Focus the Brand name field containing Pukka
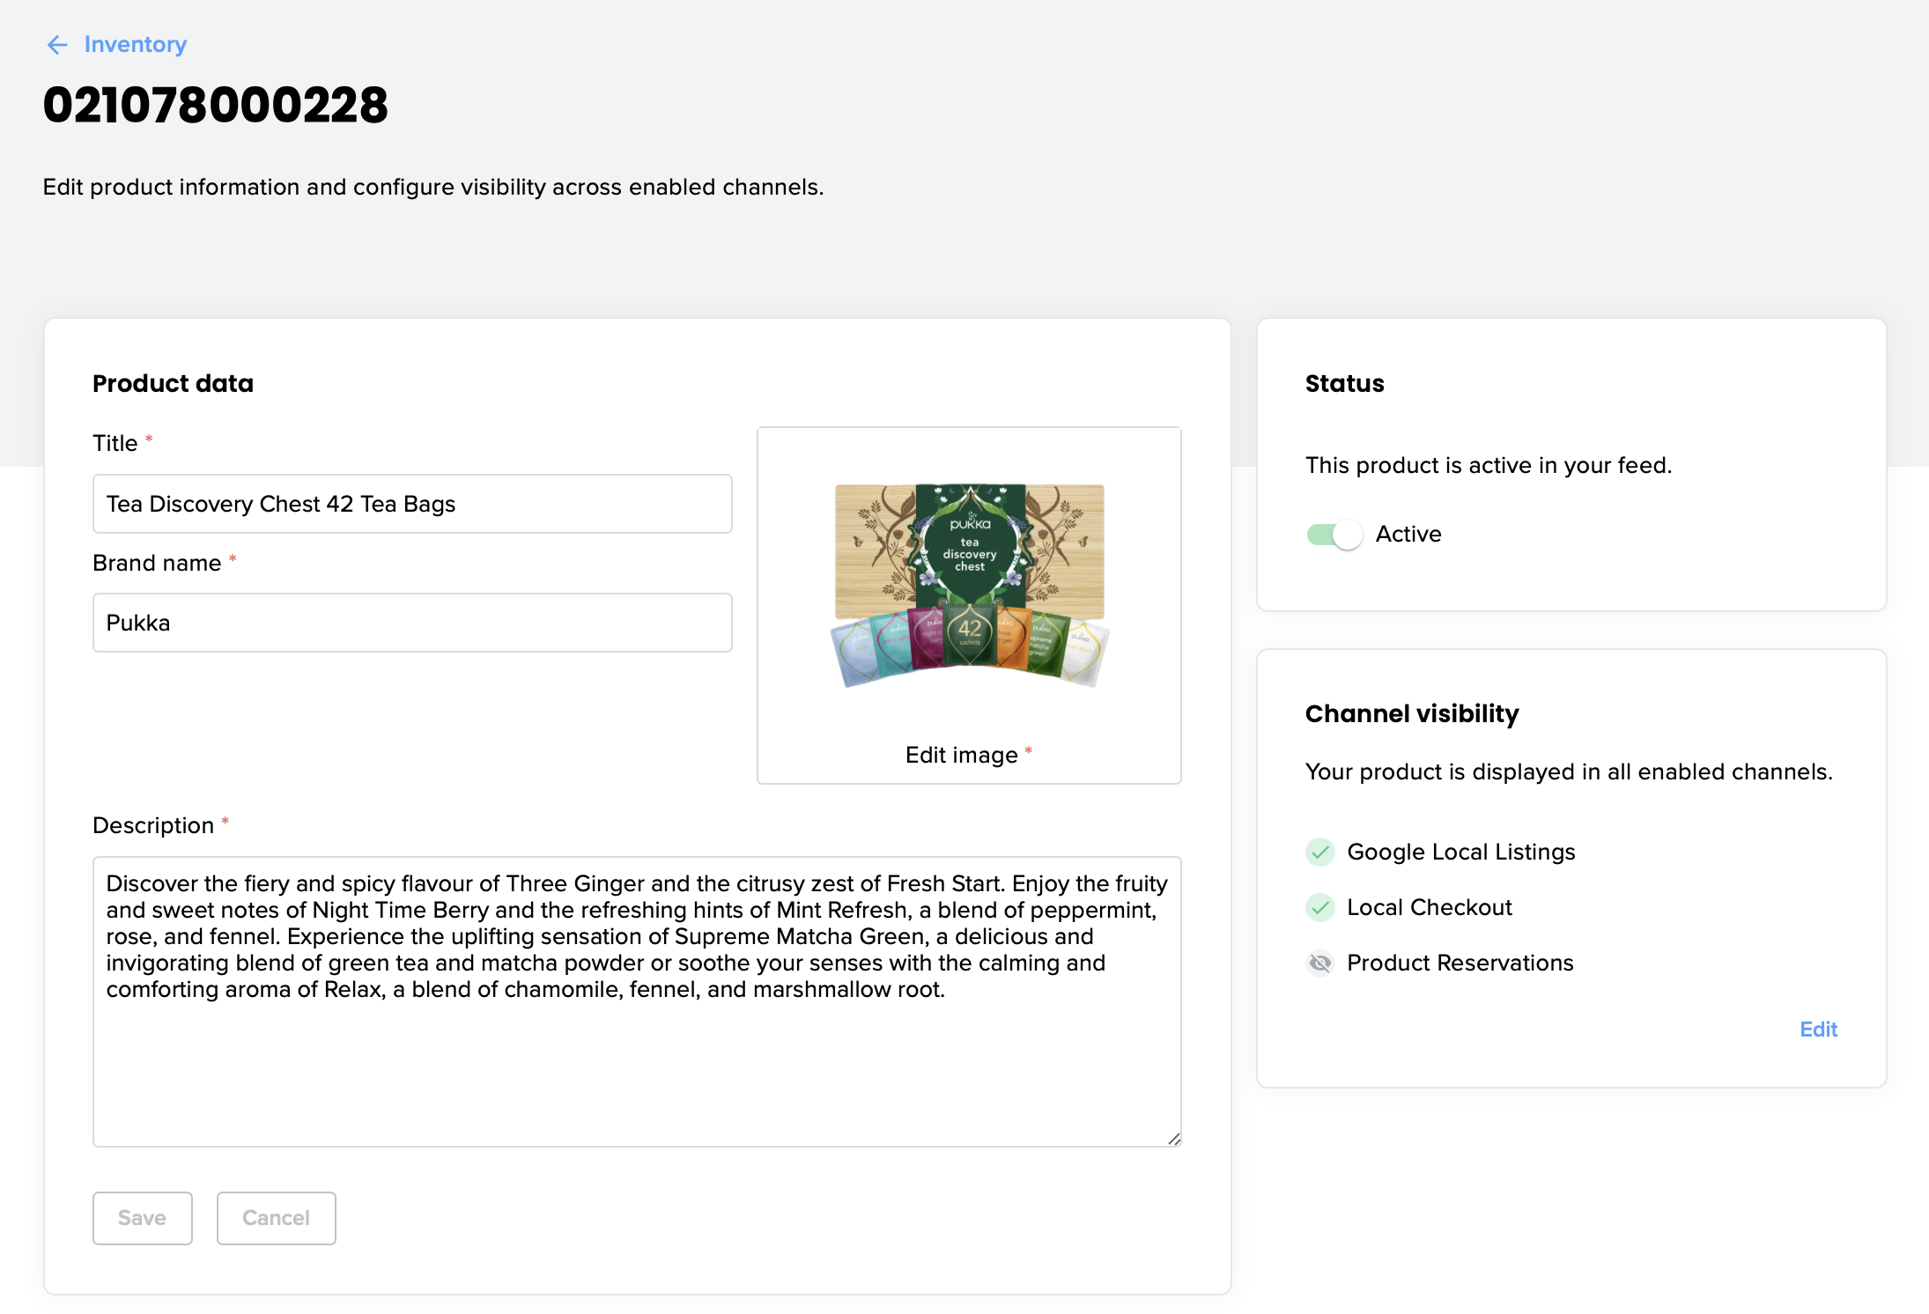The height and width of the screenshot is (1314, 1929). click(412, 623)
